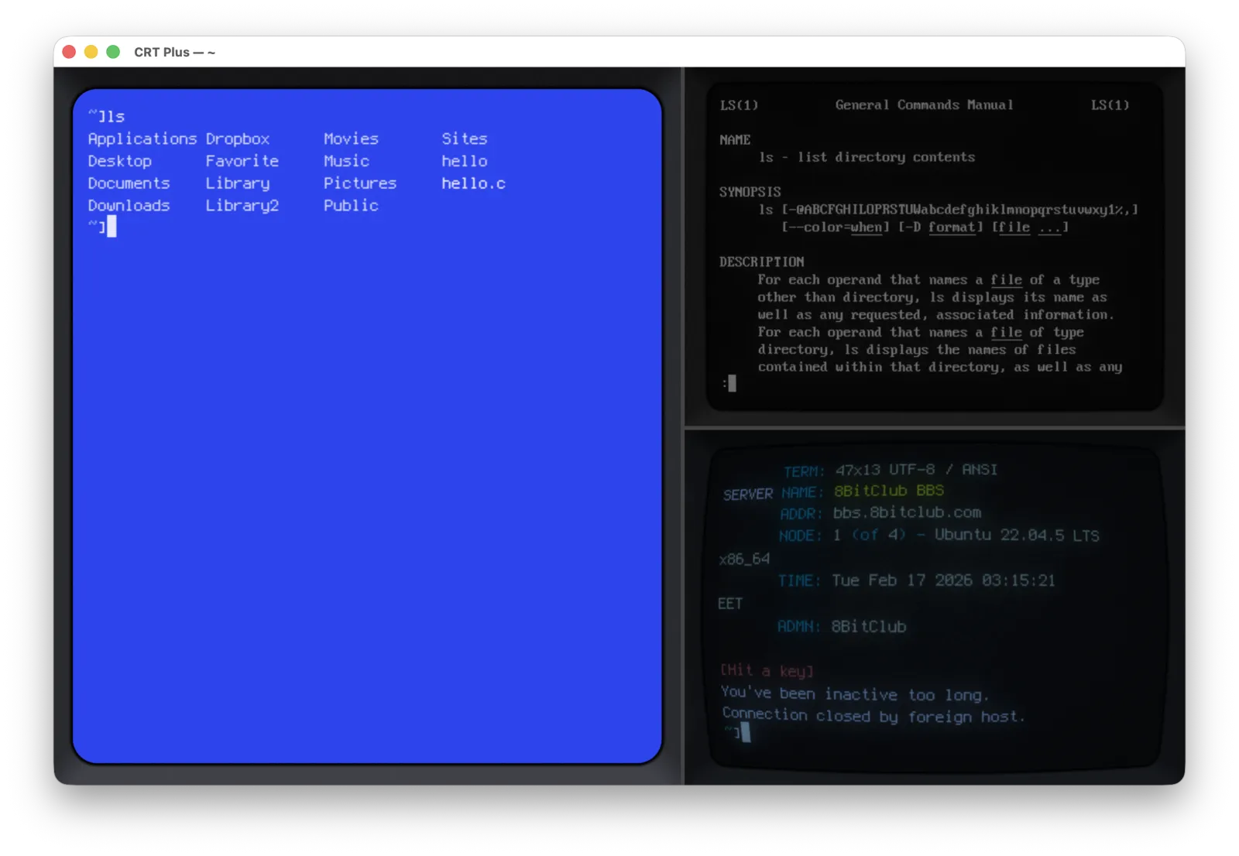The height and width of the screenshot is (856, 1239).
Task: Close the CRT Plus window
Action: click(x=69, y=52)
